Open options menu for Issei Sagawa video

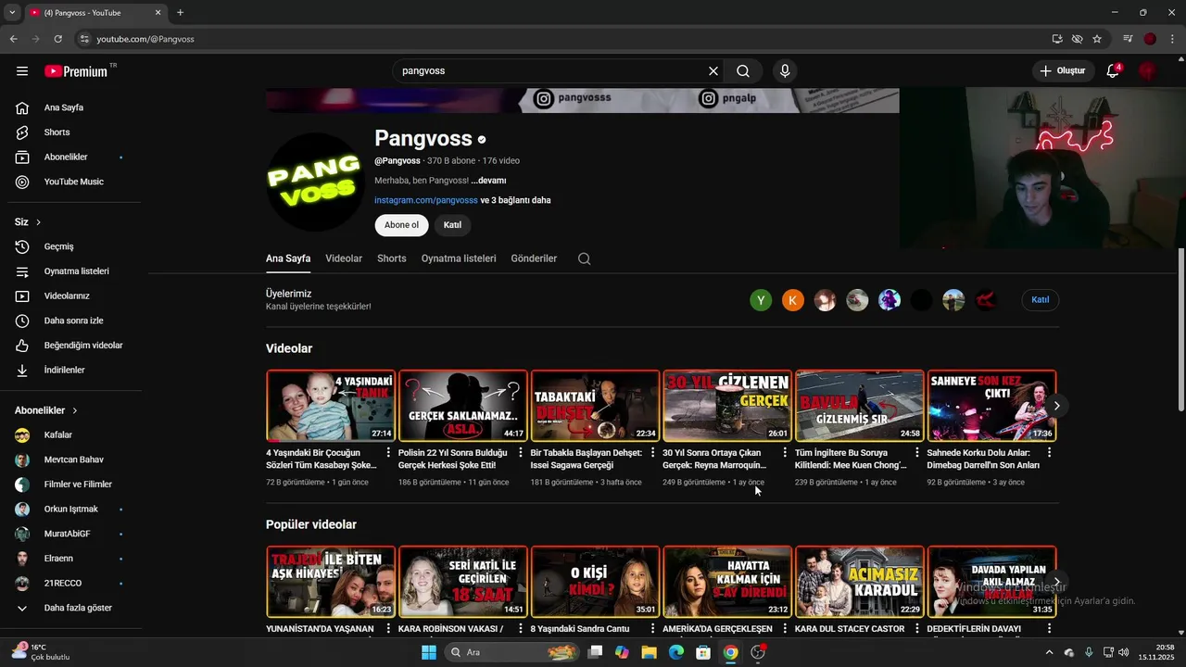[652, 453]
